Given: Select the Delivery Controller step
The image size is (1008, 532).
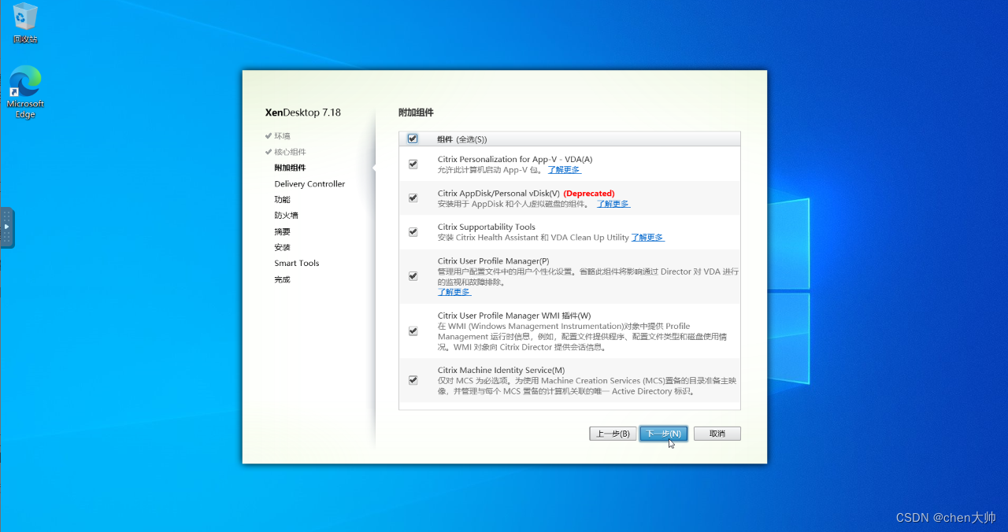Looking at the screenshot, I should click(309, 183).
